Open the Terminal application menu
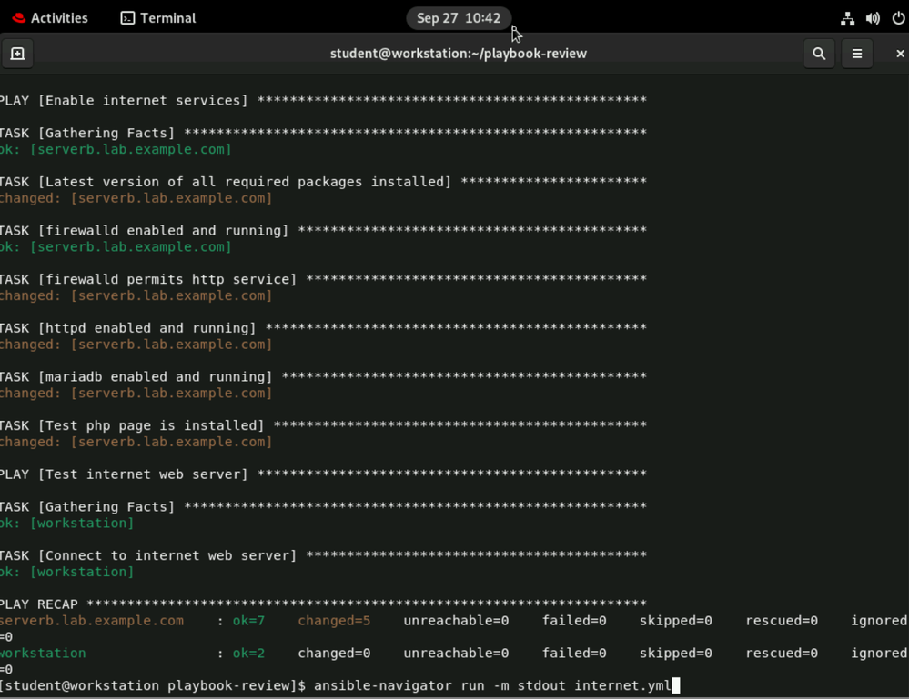The height and width of the screenshot is (699, 909). [158, 18]
